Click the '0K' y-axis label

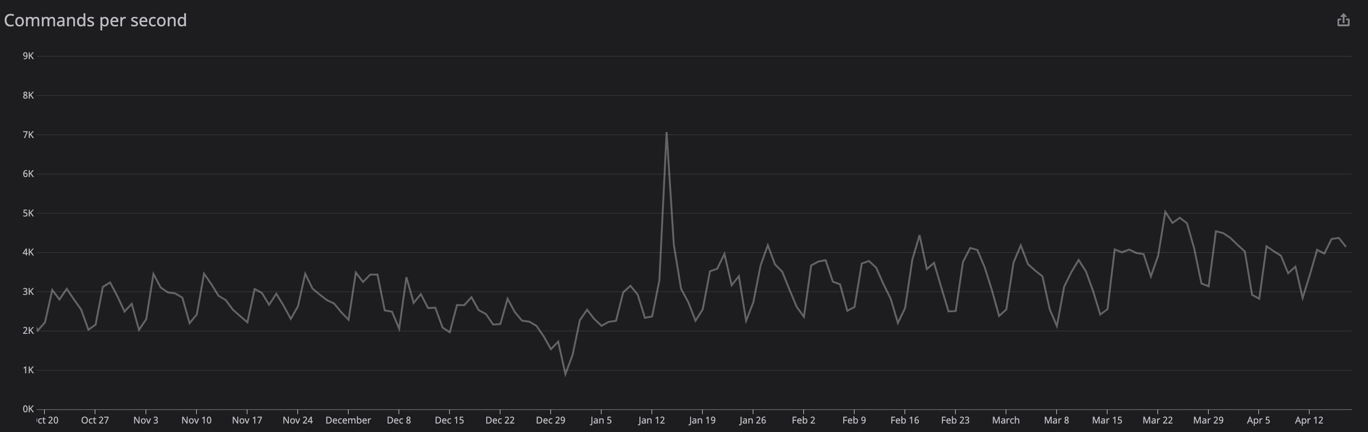coord(28,409)
